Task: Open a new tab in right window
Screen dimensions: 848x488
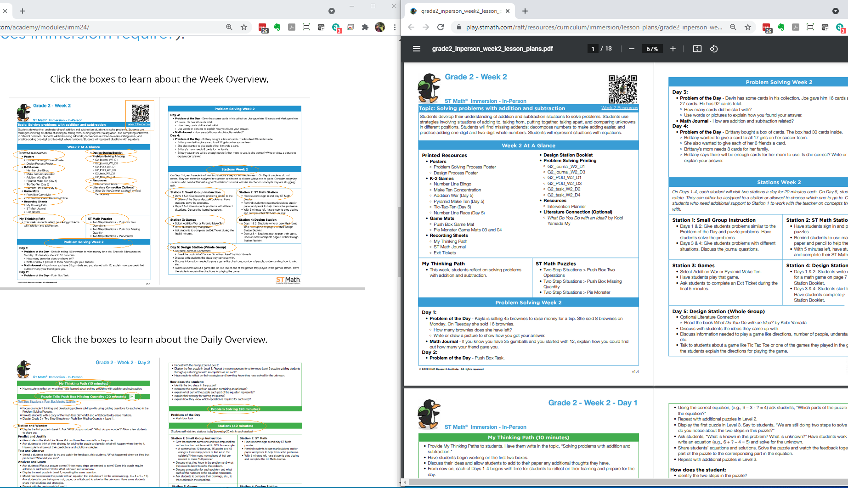Action: 525,11
